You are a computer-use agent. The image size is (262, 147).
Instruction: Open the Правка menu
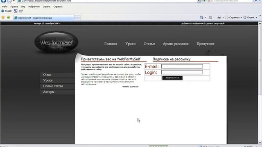[x=14, y=7]
